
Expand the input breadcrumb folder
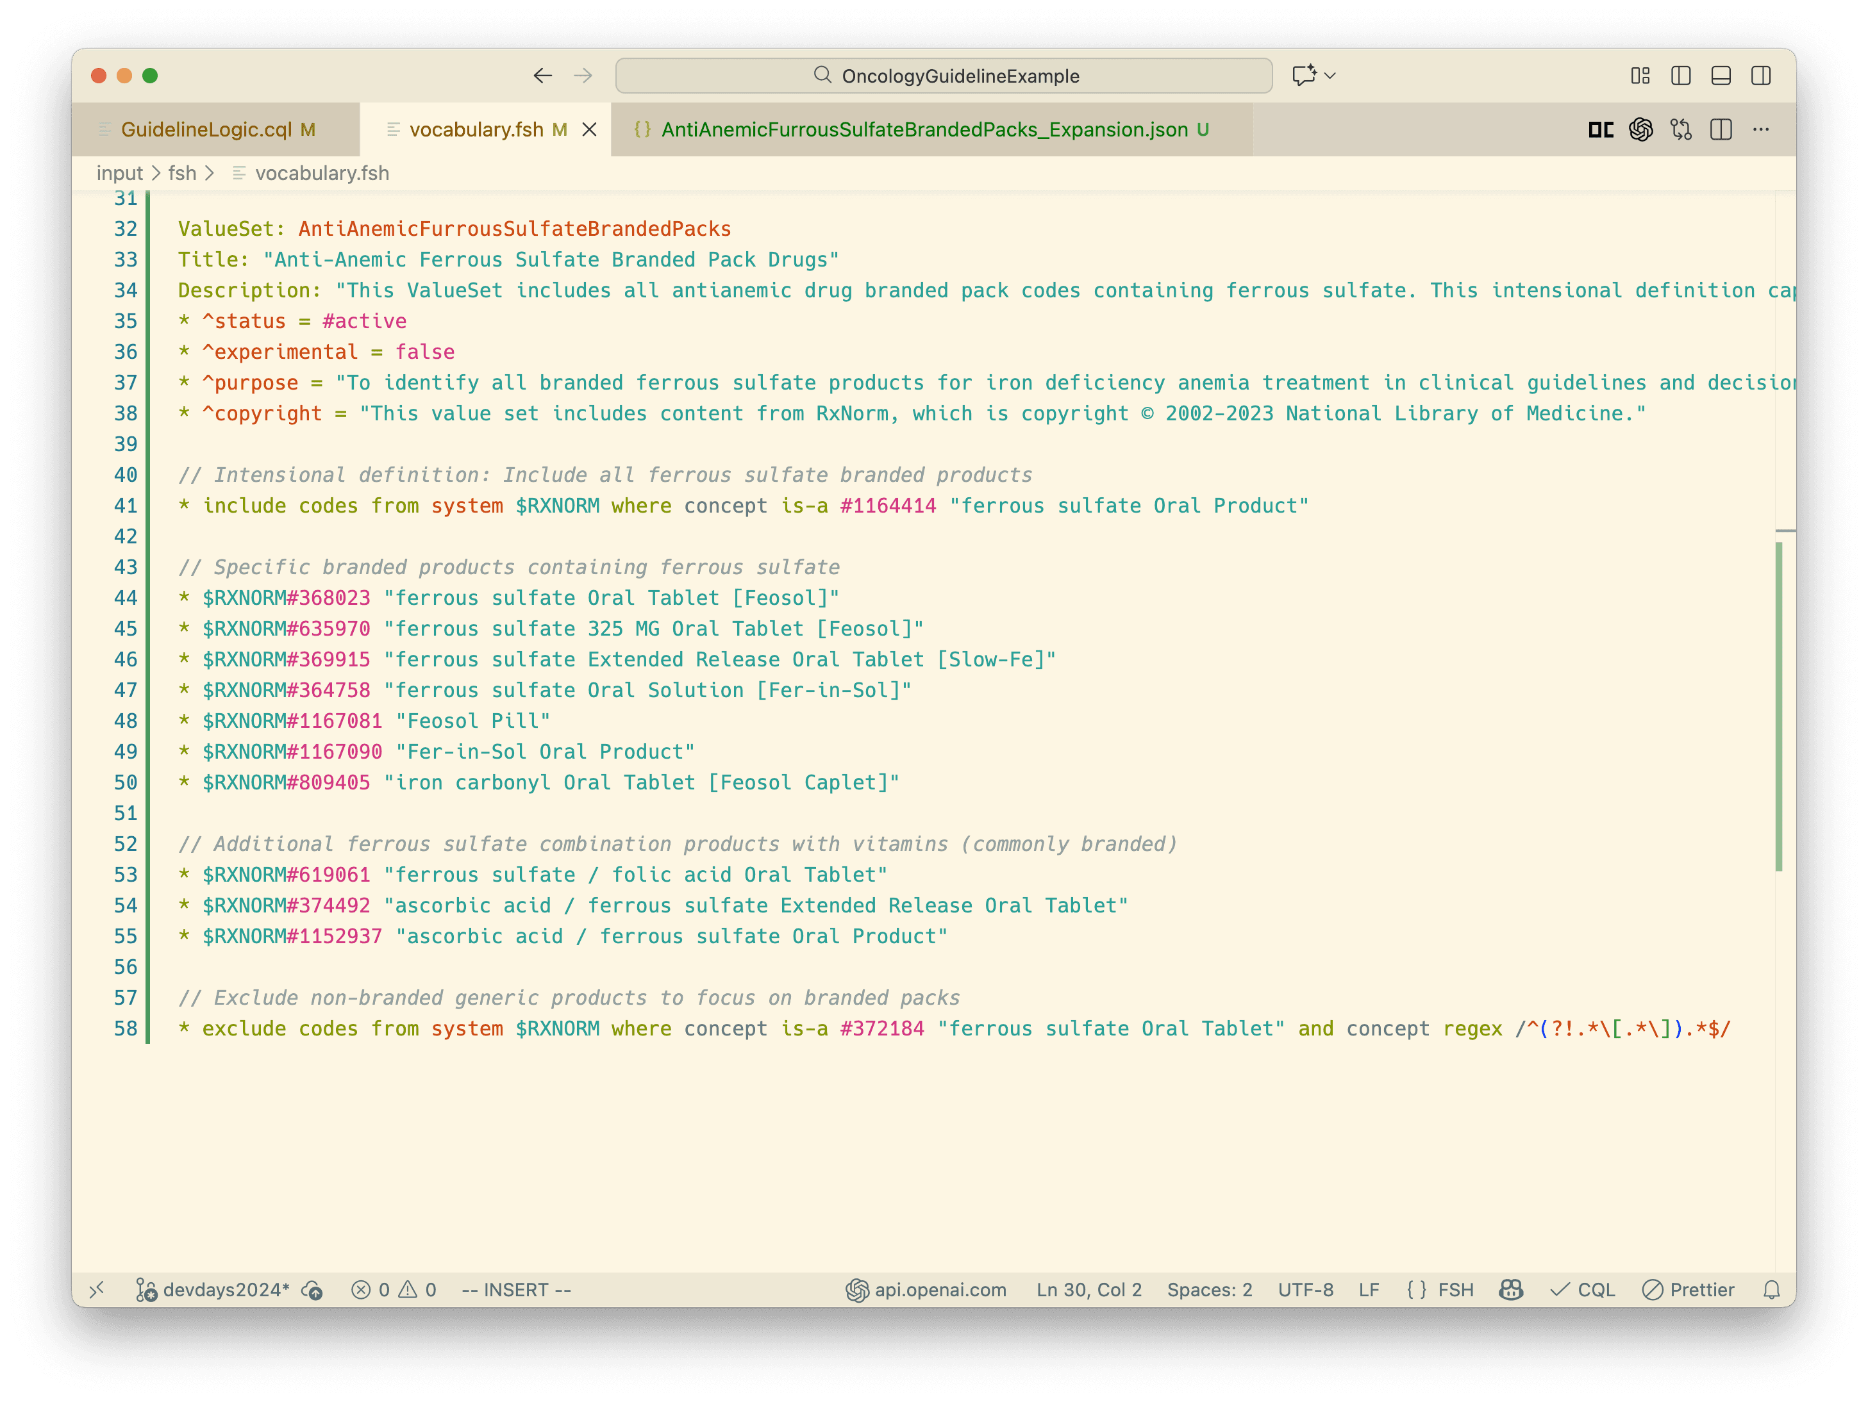point(120,173)
